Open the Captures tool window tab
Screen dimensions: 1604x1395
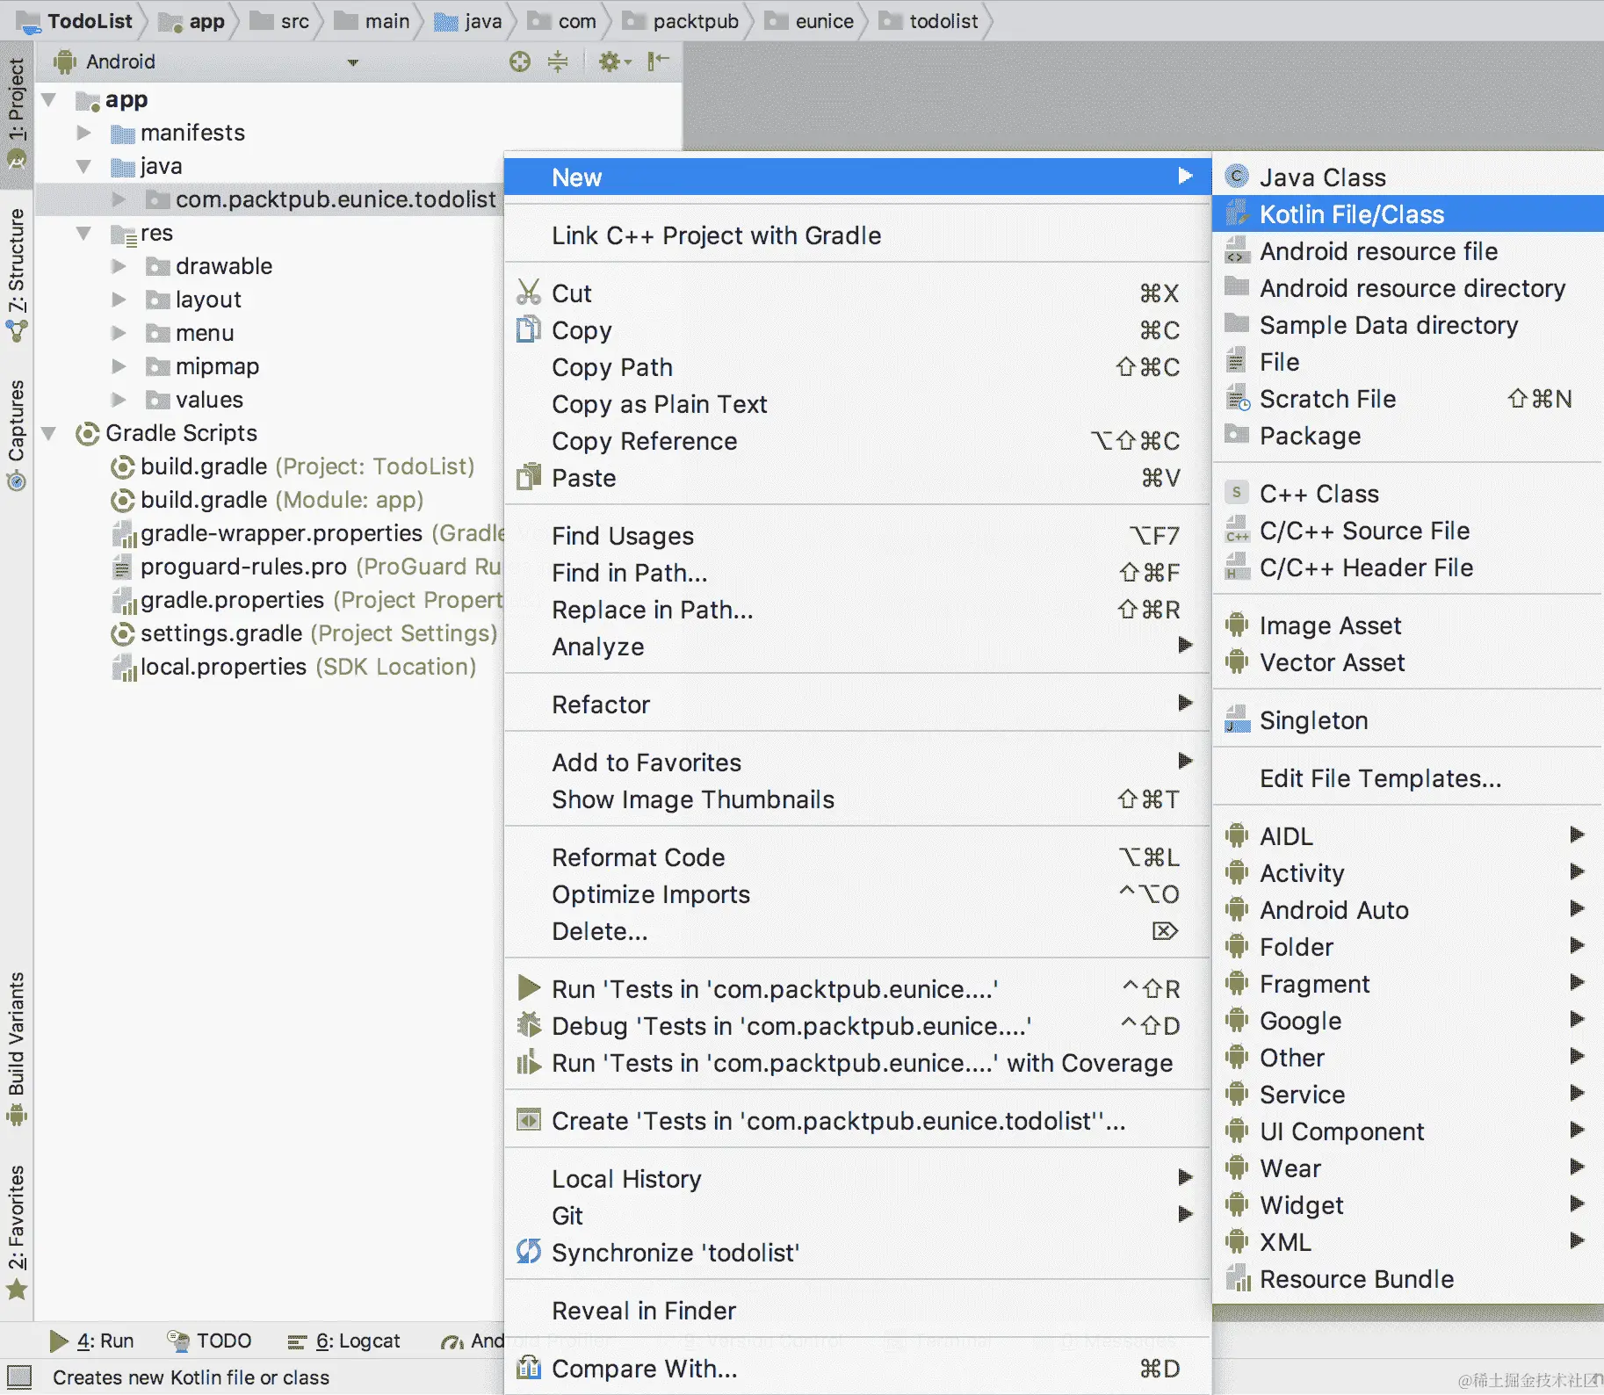coord(17,435)
